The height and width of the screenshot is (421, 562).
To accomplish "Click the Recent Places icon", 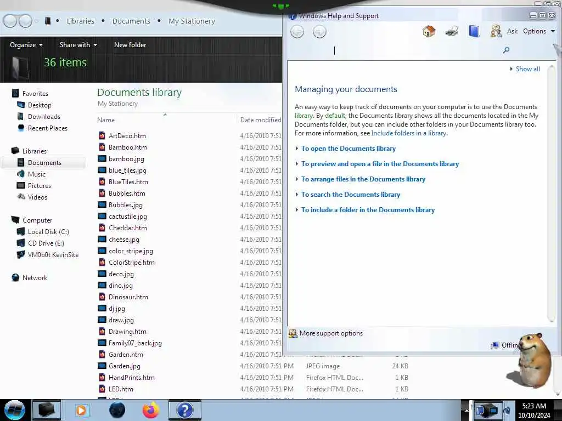I will [21, 128].
